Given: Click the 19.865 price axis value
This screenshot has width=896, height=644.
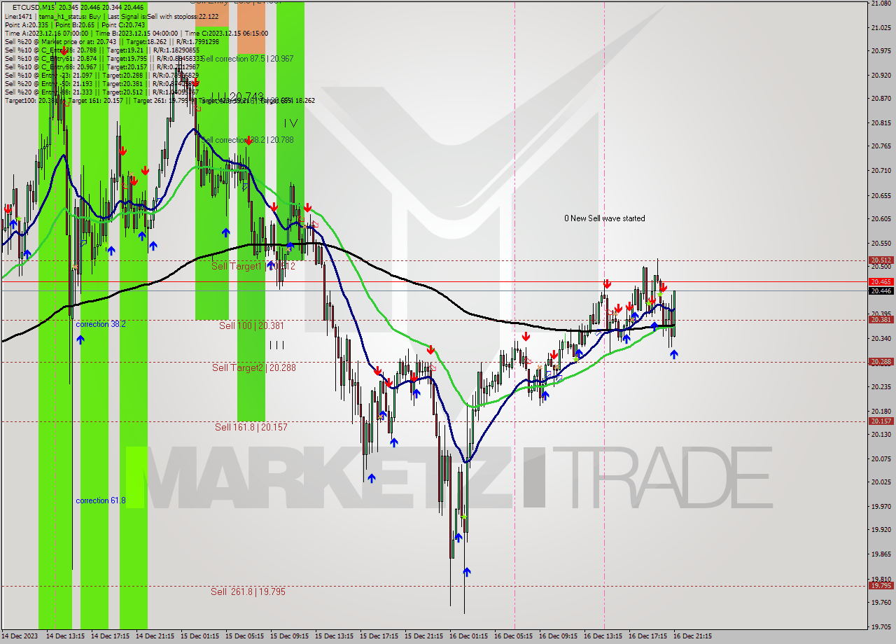Looking at the screenshot, I should pos(881,554).
